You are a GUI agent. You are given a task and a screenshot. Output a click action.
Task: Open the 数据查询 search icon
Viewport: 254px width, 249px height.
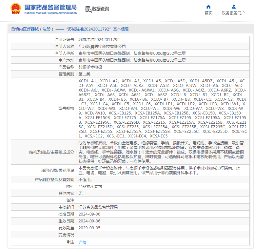coord(88,9)
